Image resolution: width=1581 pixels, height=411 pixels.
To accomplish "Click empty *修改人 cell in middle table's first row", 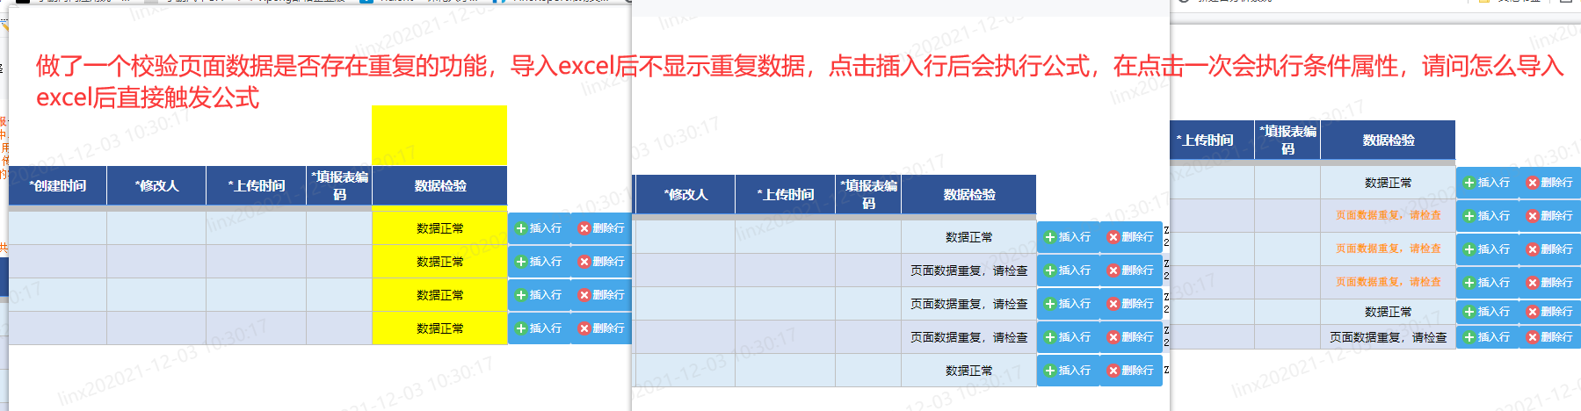I will (685, 237).
